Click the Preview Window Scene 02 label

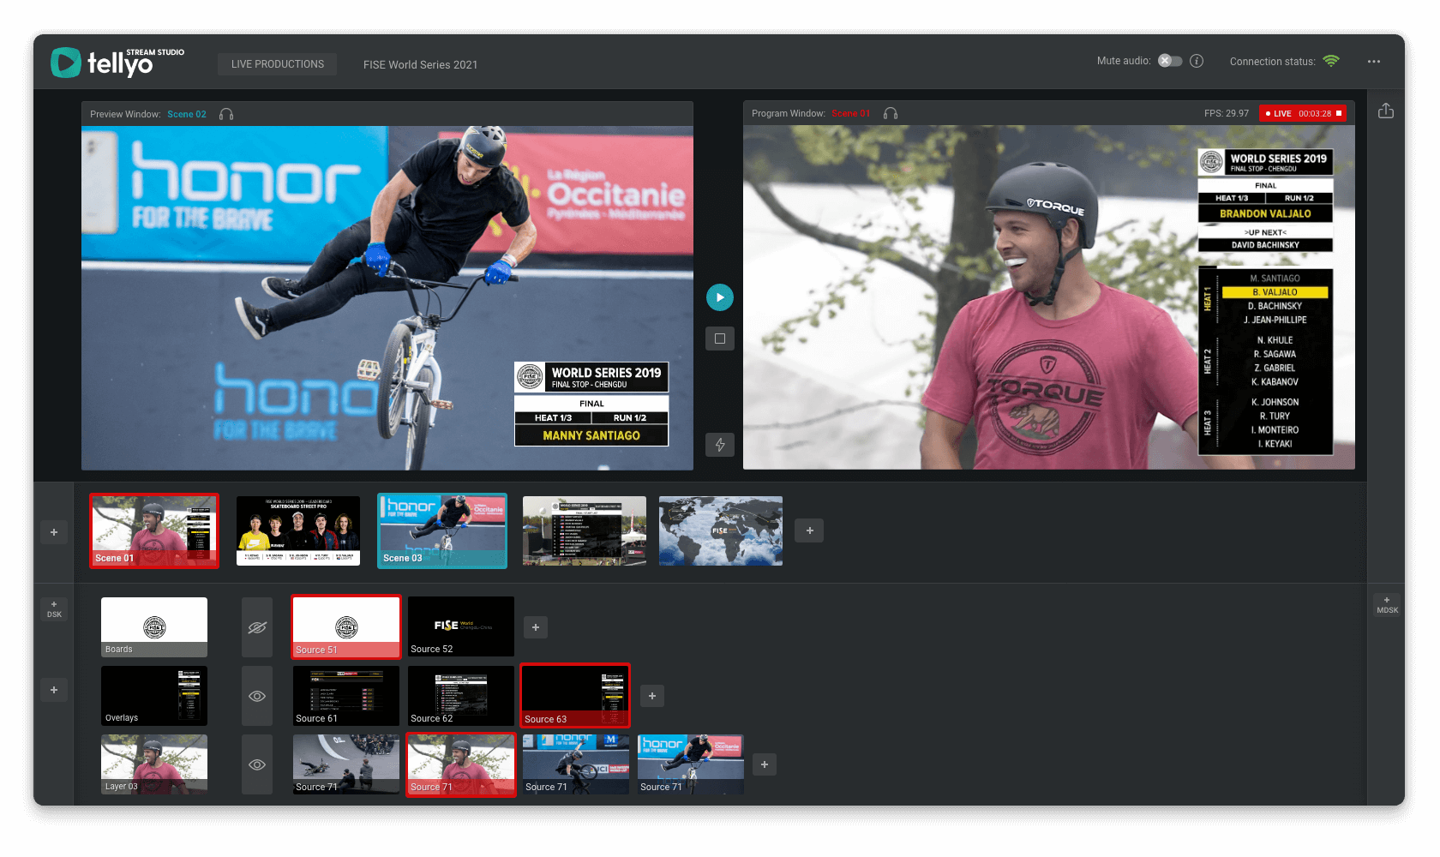pos(187,114)
